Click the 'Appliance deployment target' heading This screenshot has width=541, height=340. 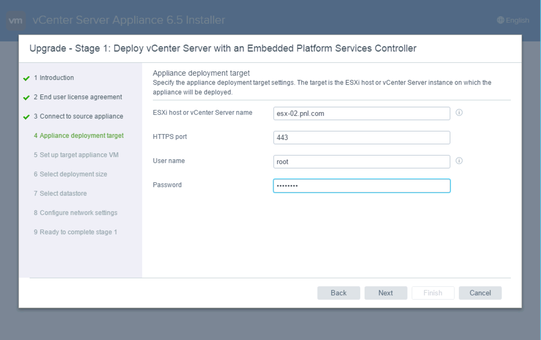coord(201,73)
